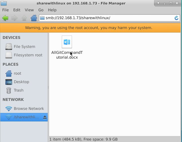Open the View menu
182x142 pixels.
29,10
